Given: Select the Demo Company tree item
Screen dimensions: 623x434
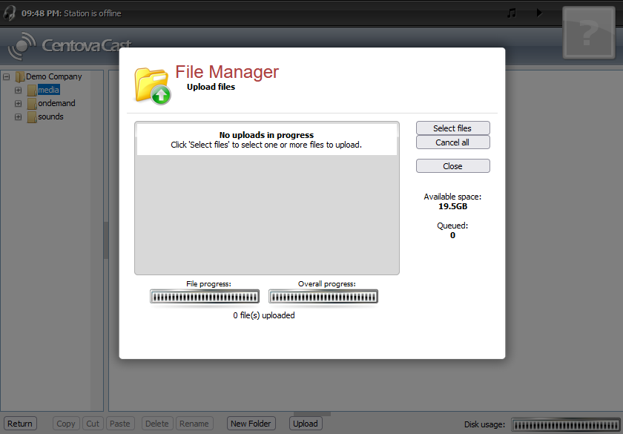Looking at the screenshot, I should pos(53,76).
